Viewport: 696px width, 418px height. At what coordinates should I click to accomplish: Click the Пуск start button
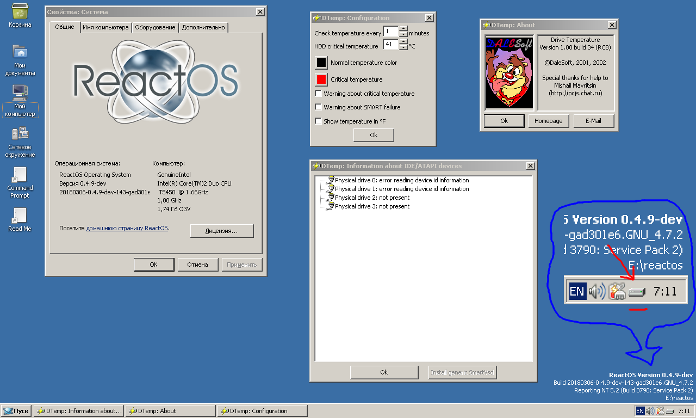(x=16, y=411)
